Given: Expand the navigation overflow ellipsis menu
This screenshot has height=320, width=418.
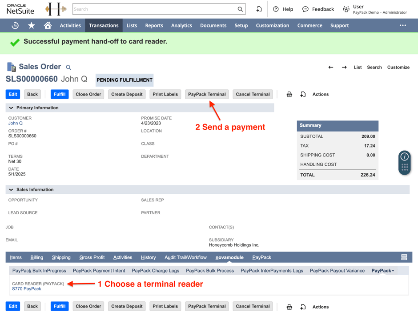Looking at the screenshot, I should click(402, 25).
